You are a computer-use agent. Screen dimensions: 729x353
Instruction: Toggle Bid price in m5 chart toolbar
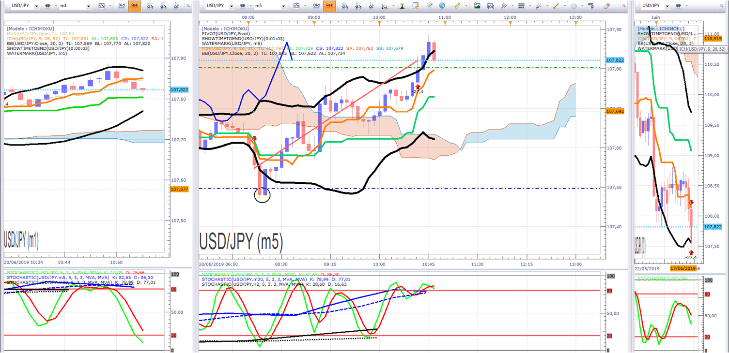pyautogui.click(x=316, y=6)
